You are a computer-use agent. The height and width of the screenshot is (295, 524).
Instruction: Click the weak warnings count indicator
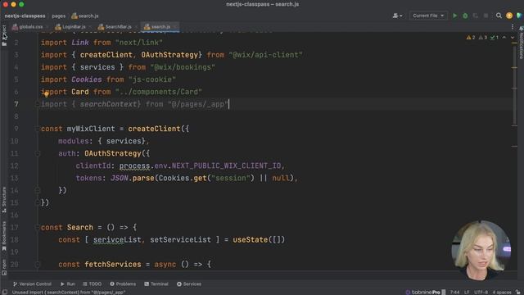pyautogui.click(x=483, y=38)
